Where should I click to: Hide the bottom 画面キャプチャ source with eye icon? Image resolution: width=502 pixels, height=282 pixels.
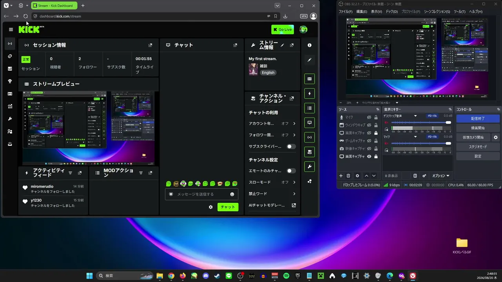pyautogui.click(x=369, y=156)
